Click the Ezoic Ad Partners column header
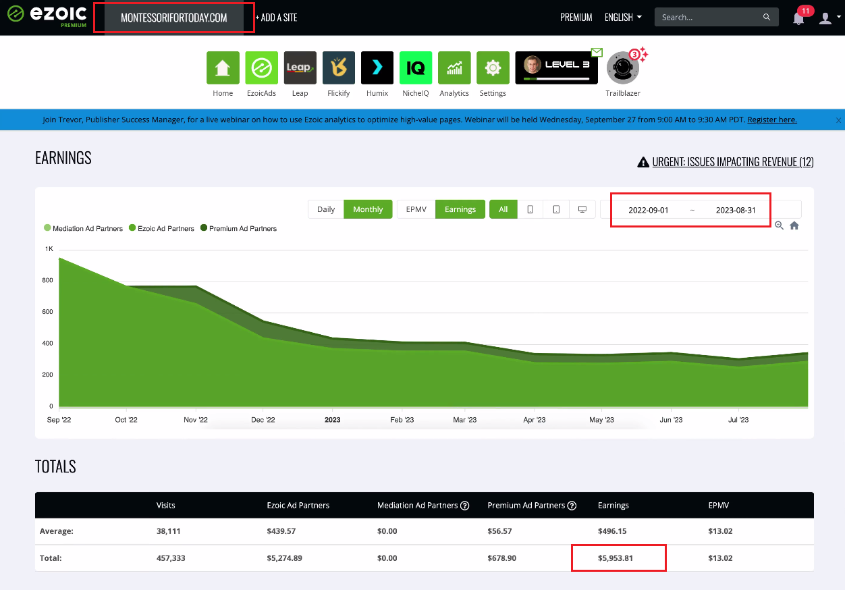Image resolution: width=845 pixels, height=590 pixels. [298, 506]
